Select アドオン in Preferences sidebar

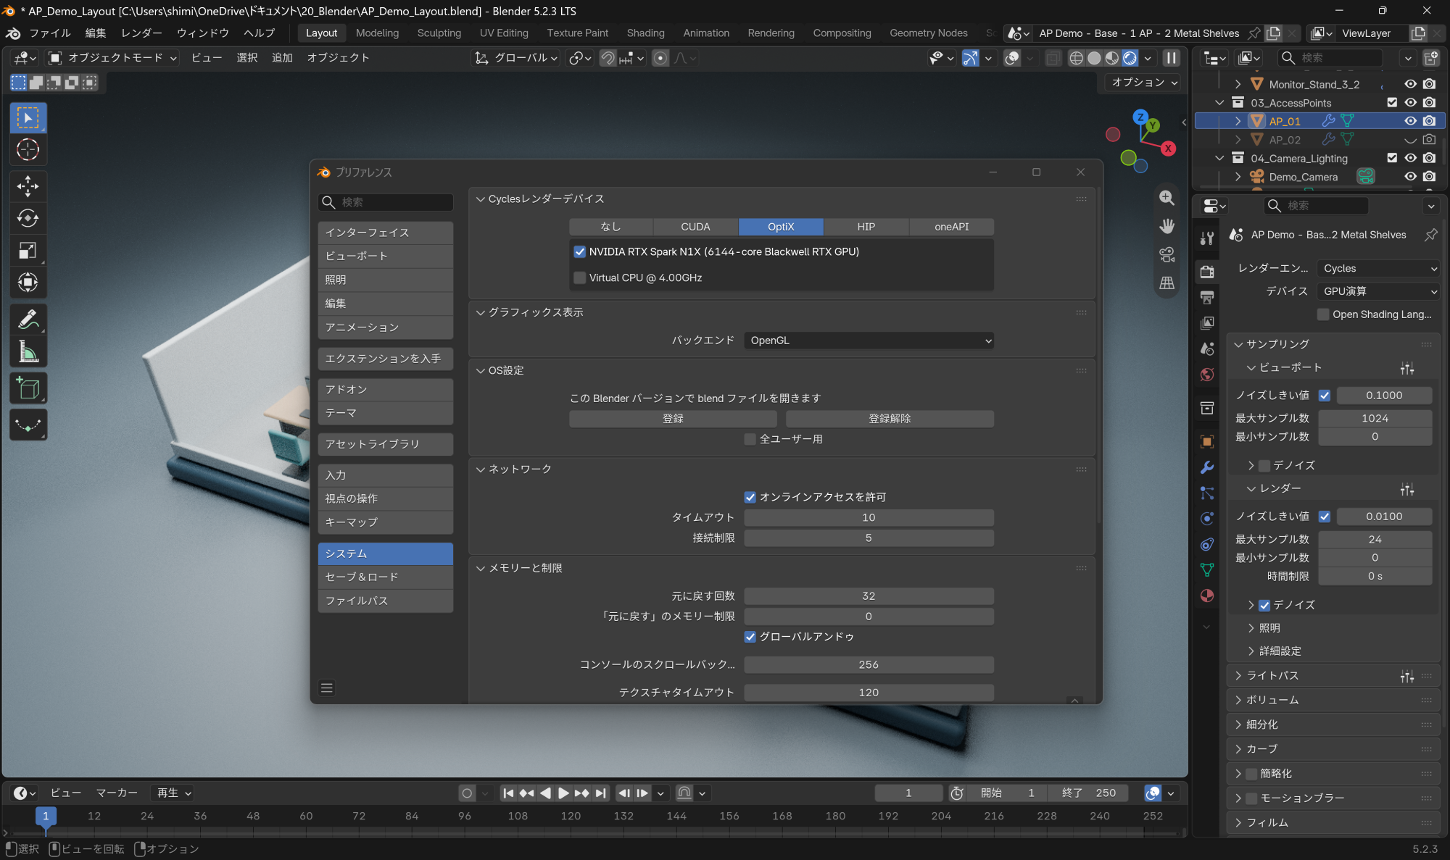[x=385, y=390]
